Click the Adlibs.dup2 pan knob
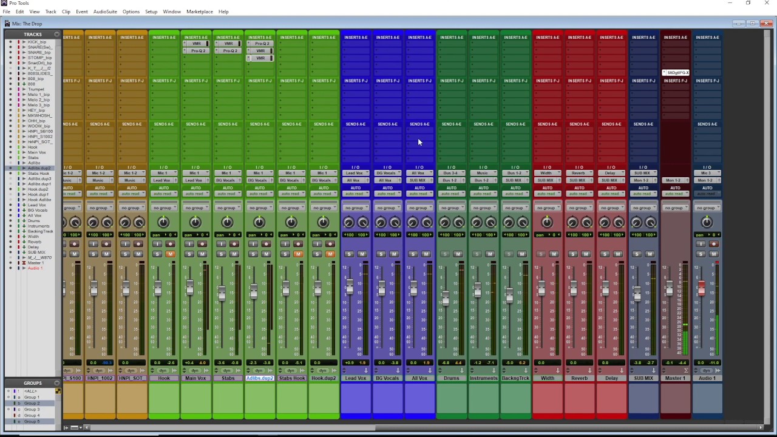The width and height of the screenshot is (777, 437). [259, 223]
